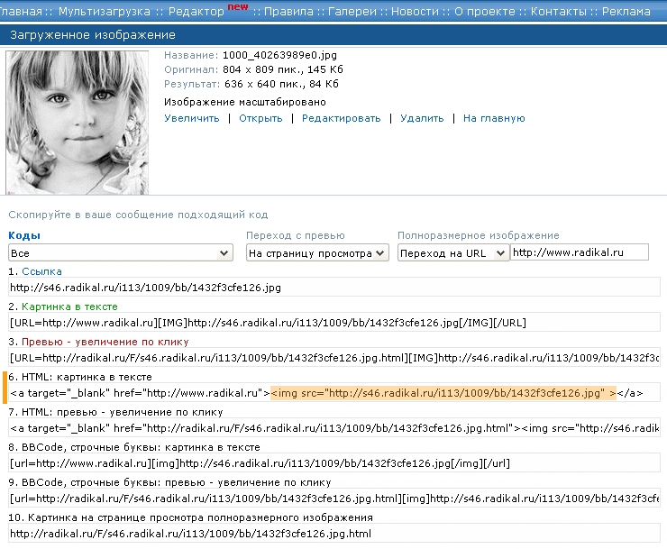Open Галереи in the top navigation
667x549 pixels.
(x=352, y=12)
